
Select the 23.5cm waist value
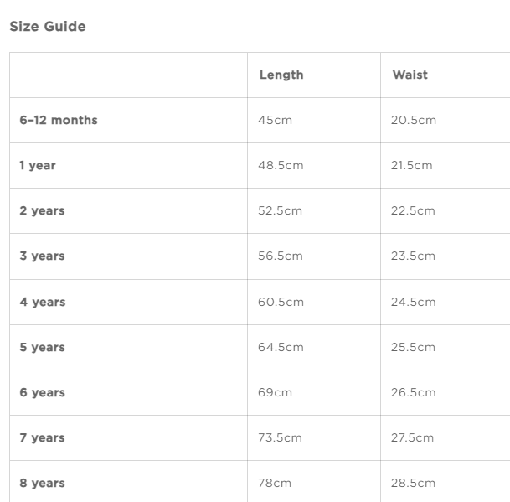[413, 256]
